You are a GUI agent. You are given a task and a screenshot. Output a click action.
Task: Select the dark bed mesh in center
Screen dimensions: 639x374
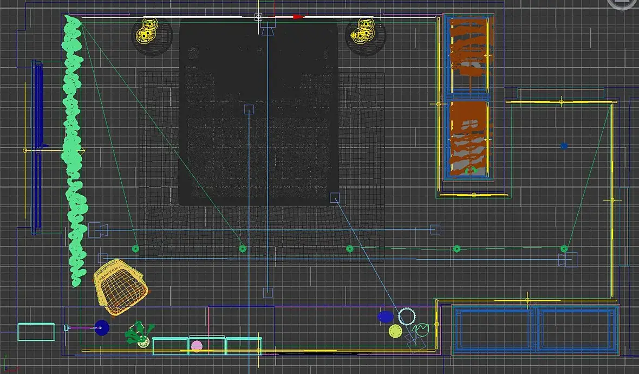coord(258,113)
